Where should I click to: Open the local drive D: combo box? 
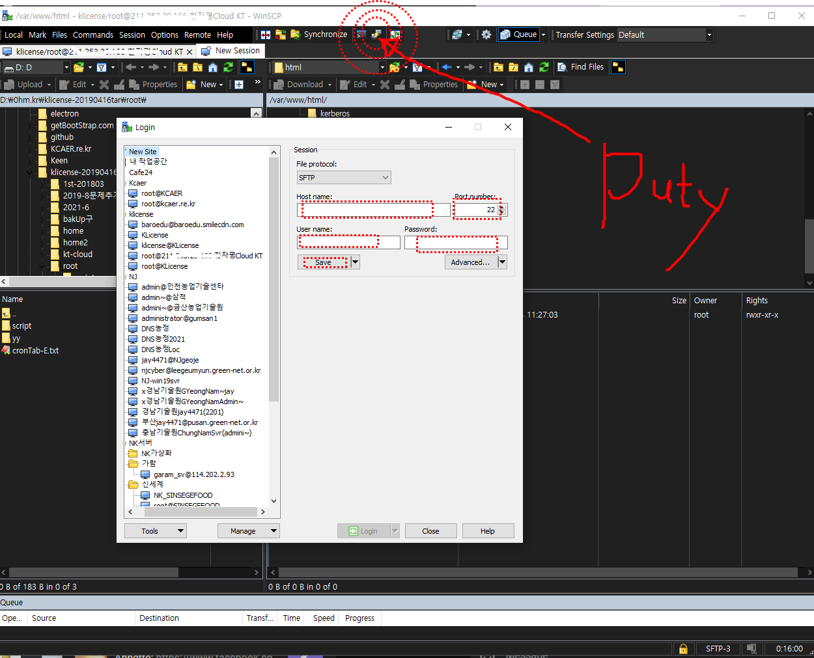pos(36,67)
